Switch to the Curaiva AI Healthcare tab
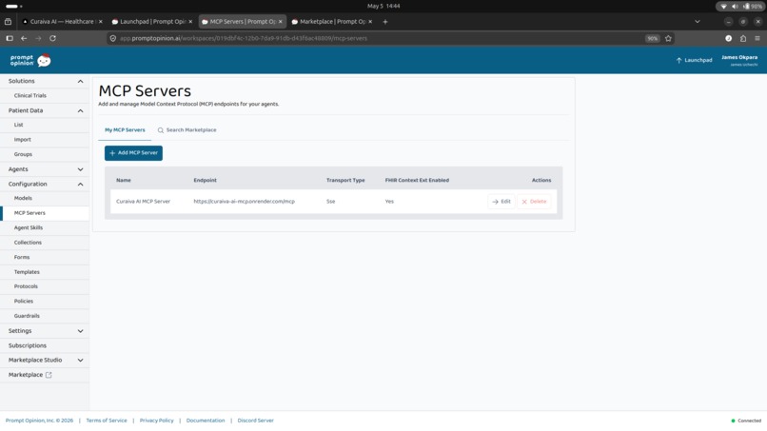 coord(62,22)
